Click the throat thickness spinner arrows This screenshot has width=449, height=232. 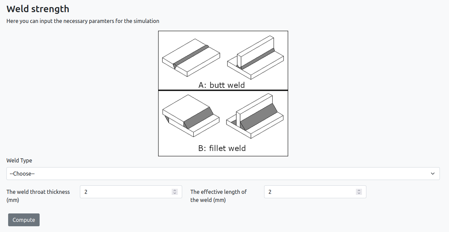tap(175, 192)
